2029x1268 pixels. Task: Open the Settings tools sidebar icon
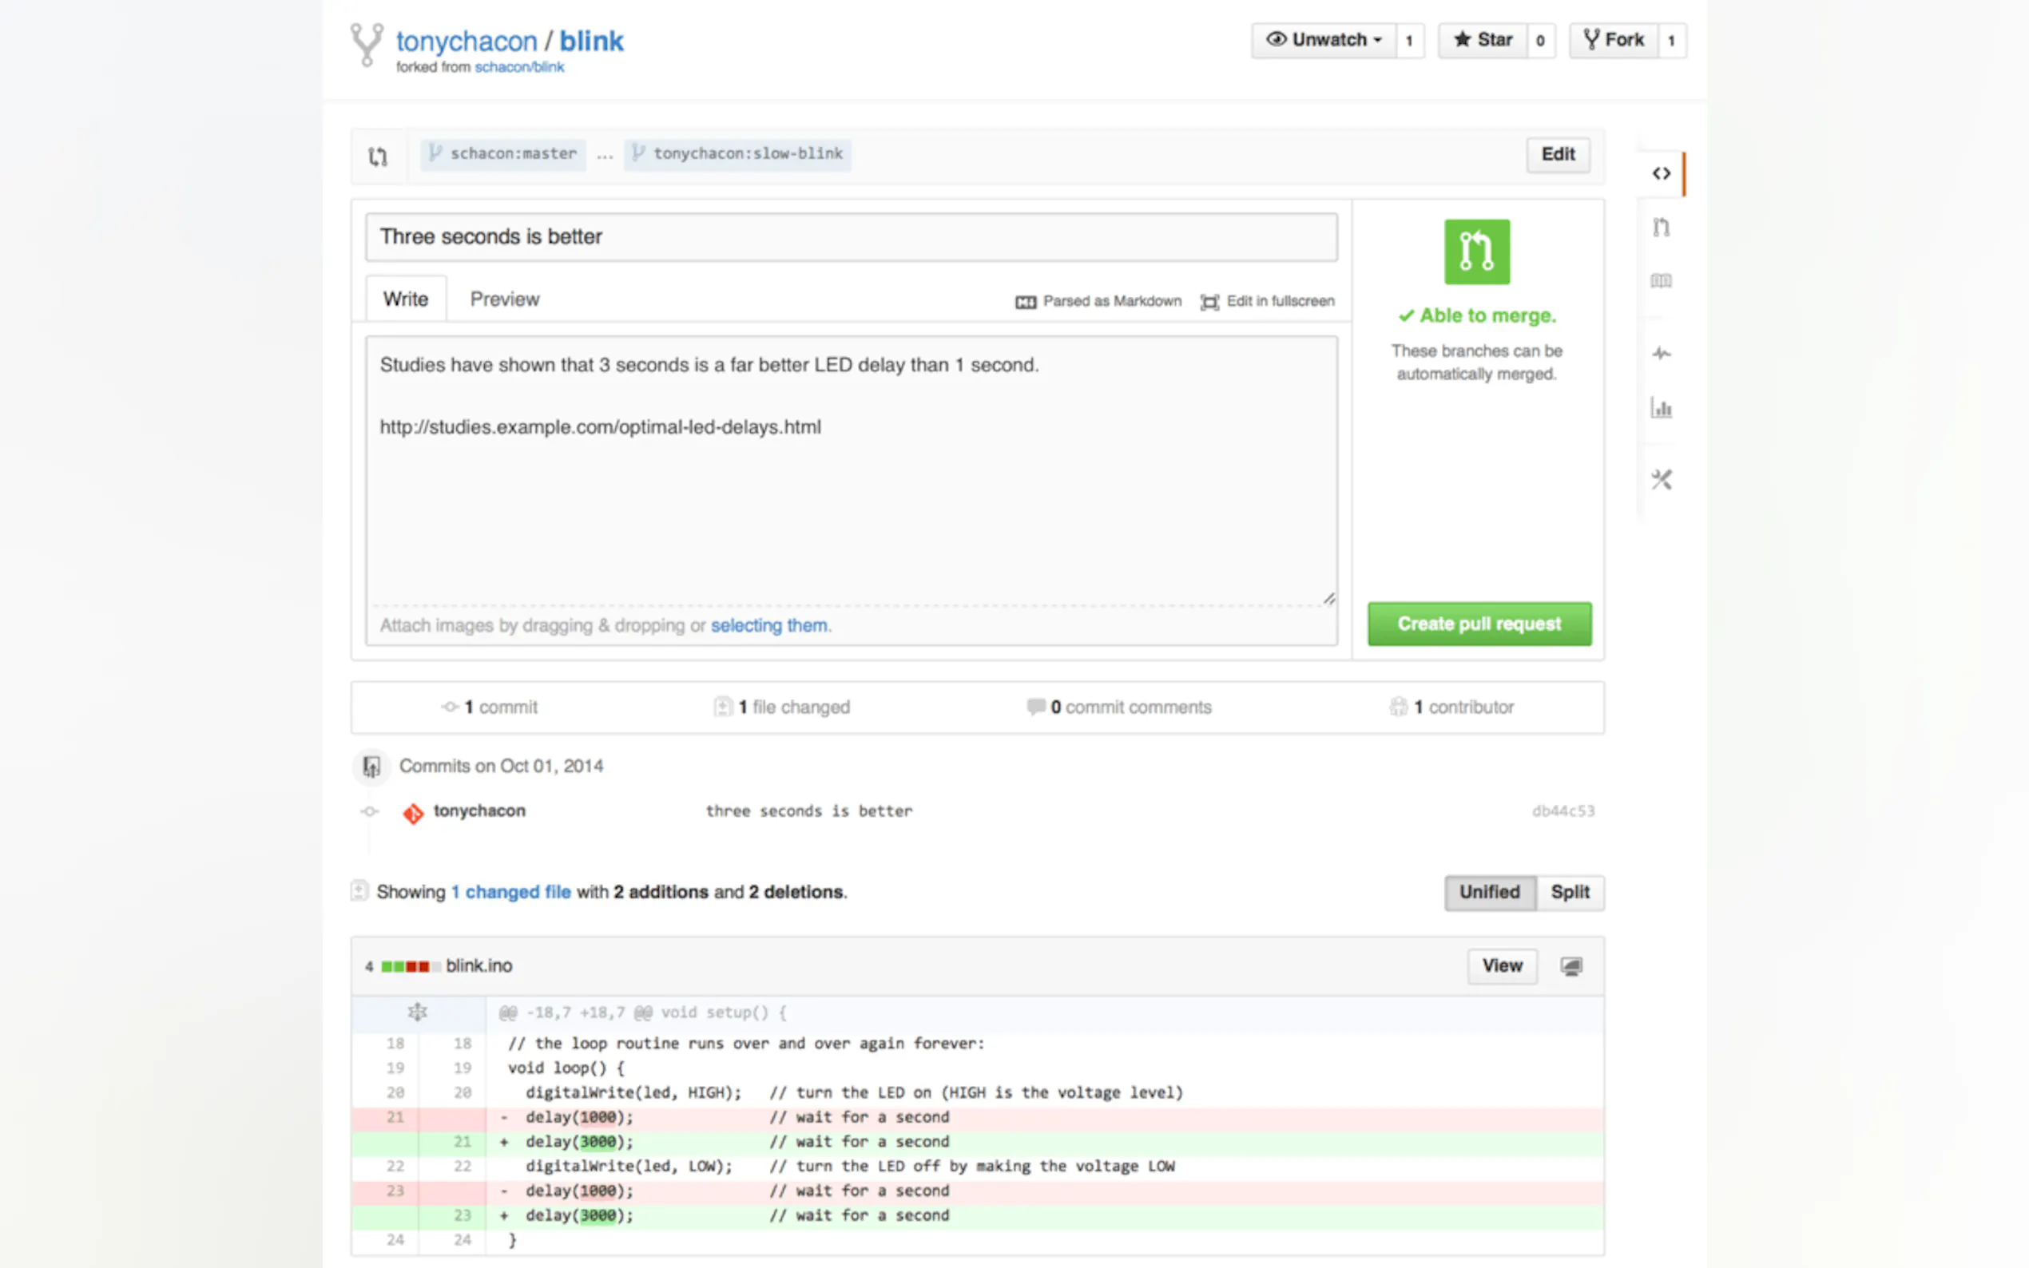1661,480
